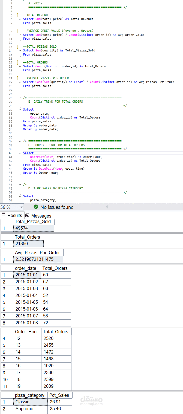
Task: Click the yellow change marker beside TOTAL ORDERS comment
Action: [x=18, y=62]
